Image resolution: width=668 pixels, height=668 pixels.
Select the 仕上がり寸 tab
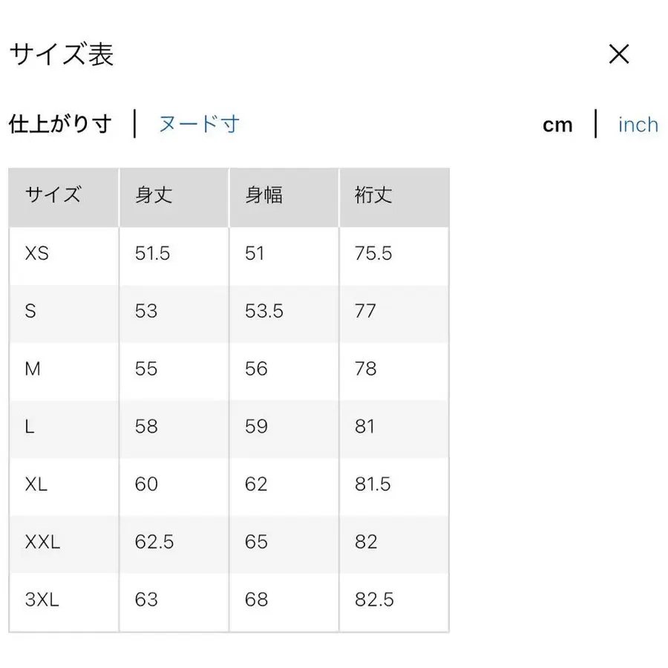tap(59, 124)
